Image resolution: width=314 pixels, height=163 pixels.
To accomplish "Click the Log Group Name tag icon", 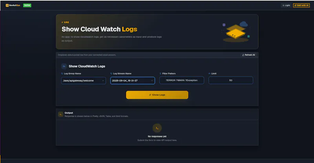I will (62, 73).
